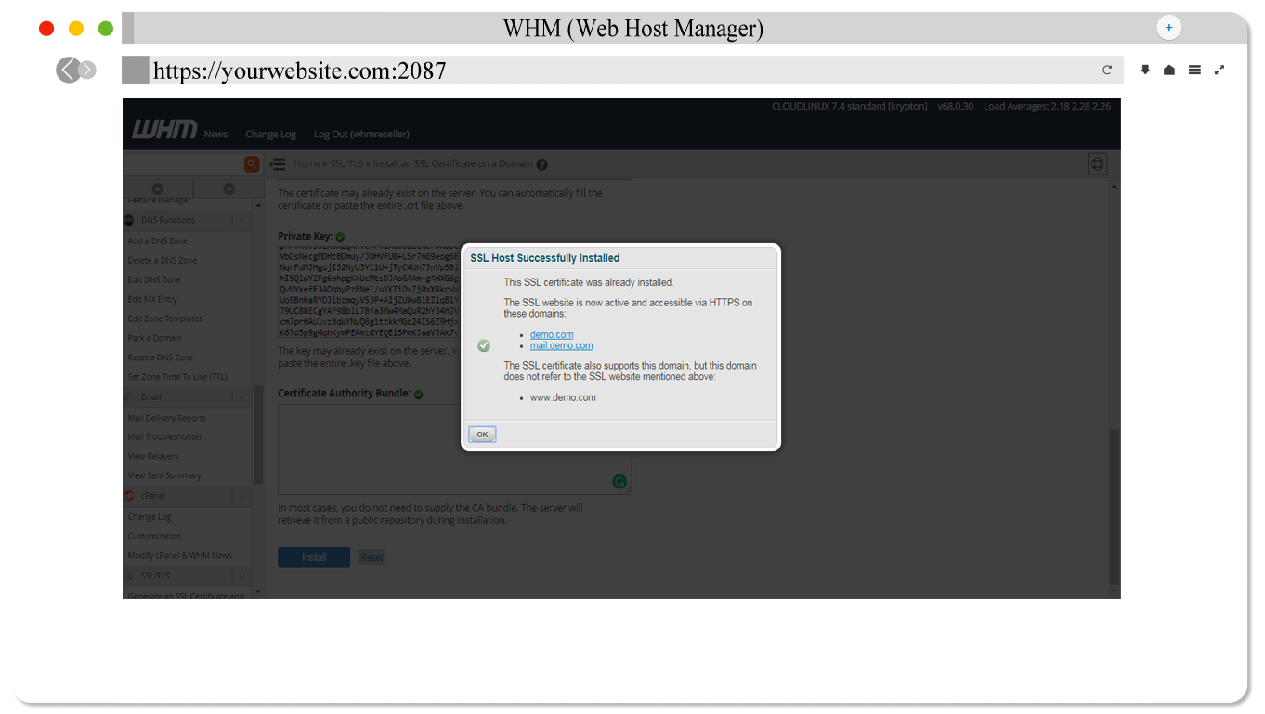Open the Change Log header link
This screenshot has width=1265, height=714.
(270, 134)
